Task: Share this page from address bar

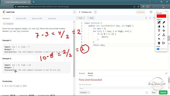Action: 134,6
